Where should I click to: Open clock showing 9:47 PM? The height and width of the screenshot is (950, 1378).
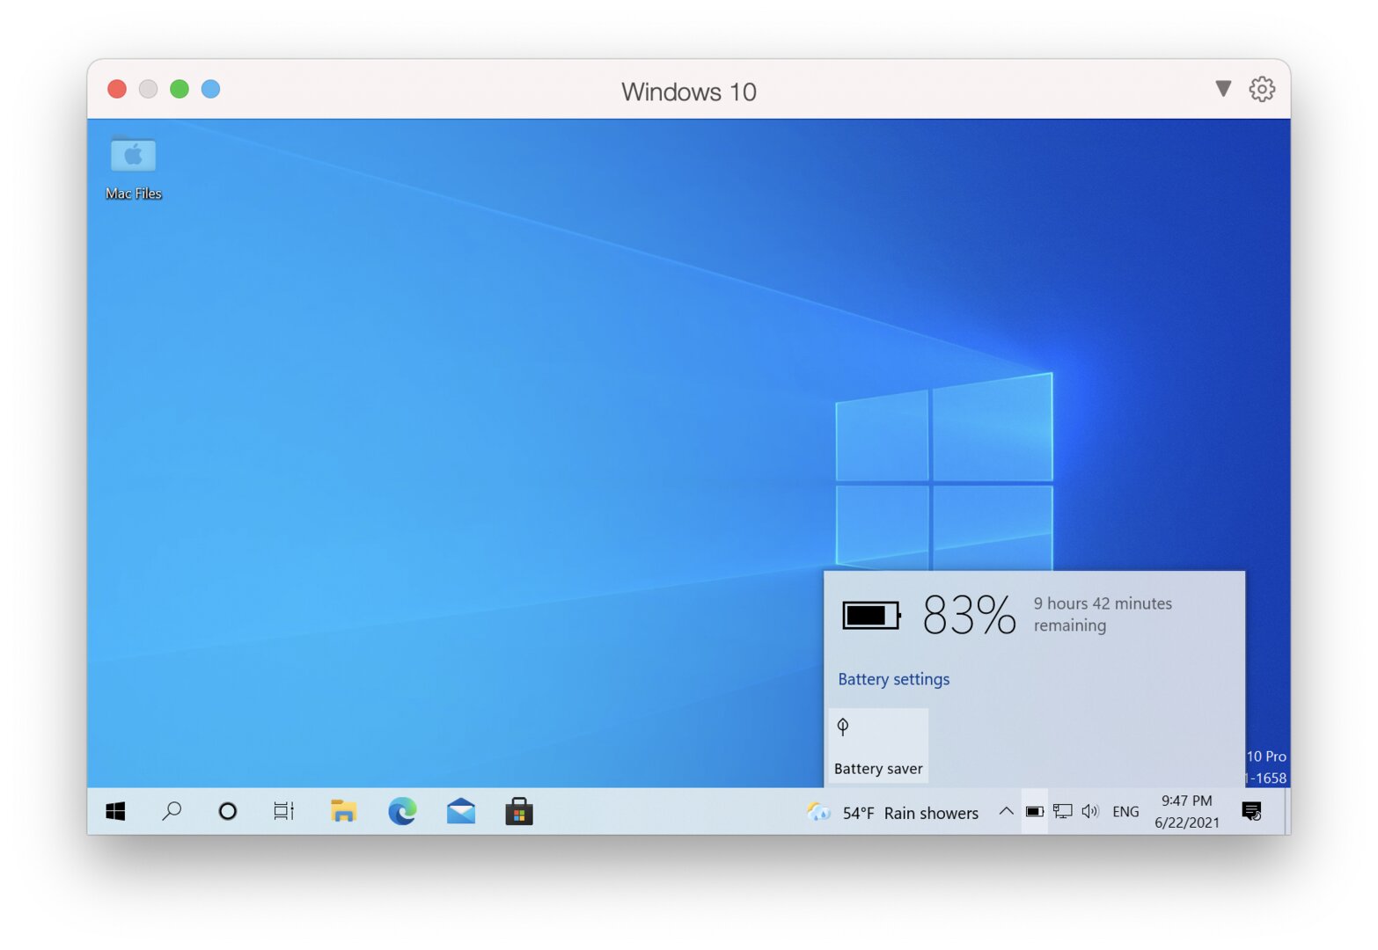coord(1187,811)
